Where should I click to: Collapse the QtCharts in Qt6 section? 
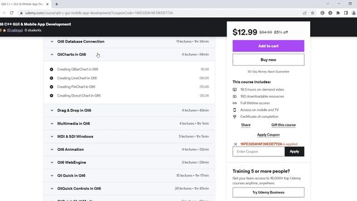pos(129,55)
